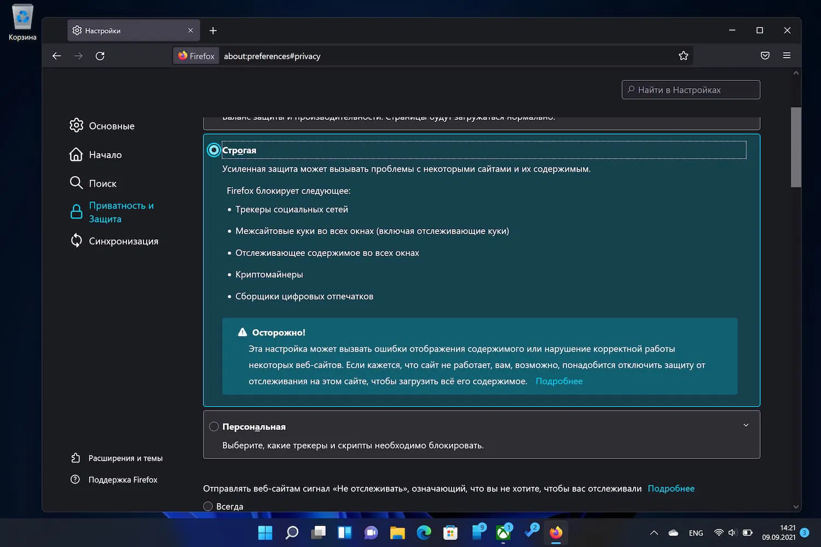821x547 pixels.
Task: Open Task View on the taskbar
Action: 318,533
